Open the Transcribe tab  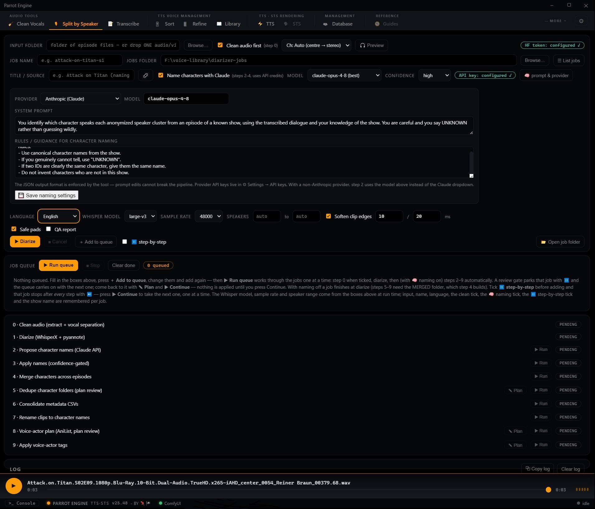[124, 24]
